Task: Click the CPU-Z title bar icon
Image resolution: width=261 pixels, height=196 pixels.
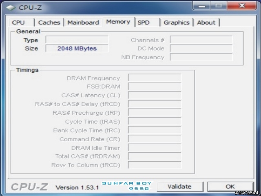Action: pyautogui.click(x=11, y=8)
